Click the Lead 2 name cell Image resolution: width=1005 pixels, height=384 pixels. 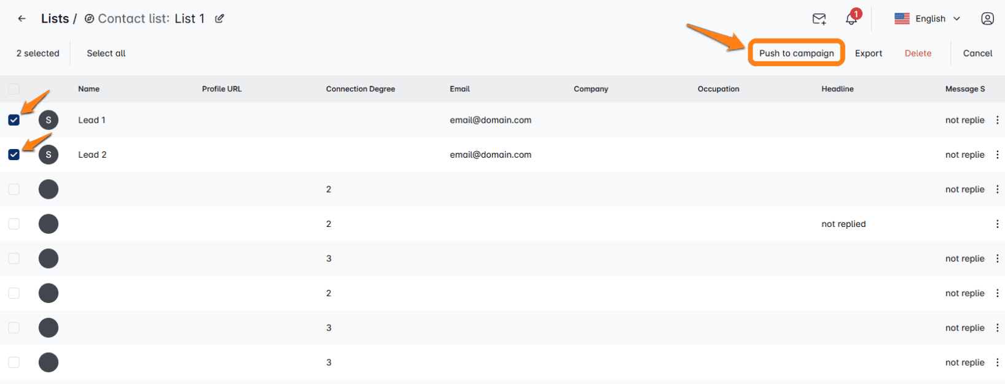(92, 155)
